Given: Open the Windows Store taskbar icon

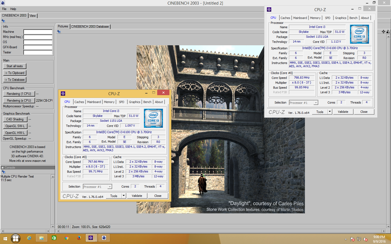Looking at the screenshot, I should click(54, 238).
